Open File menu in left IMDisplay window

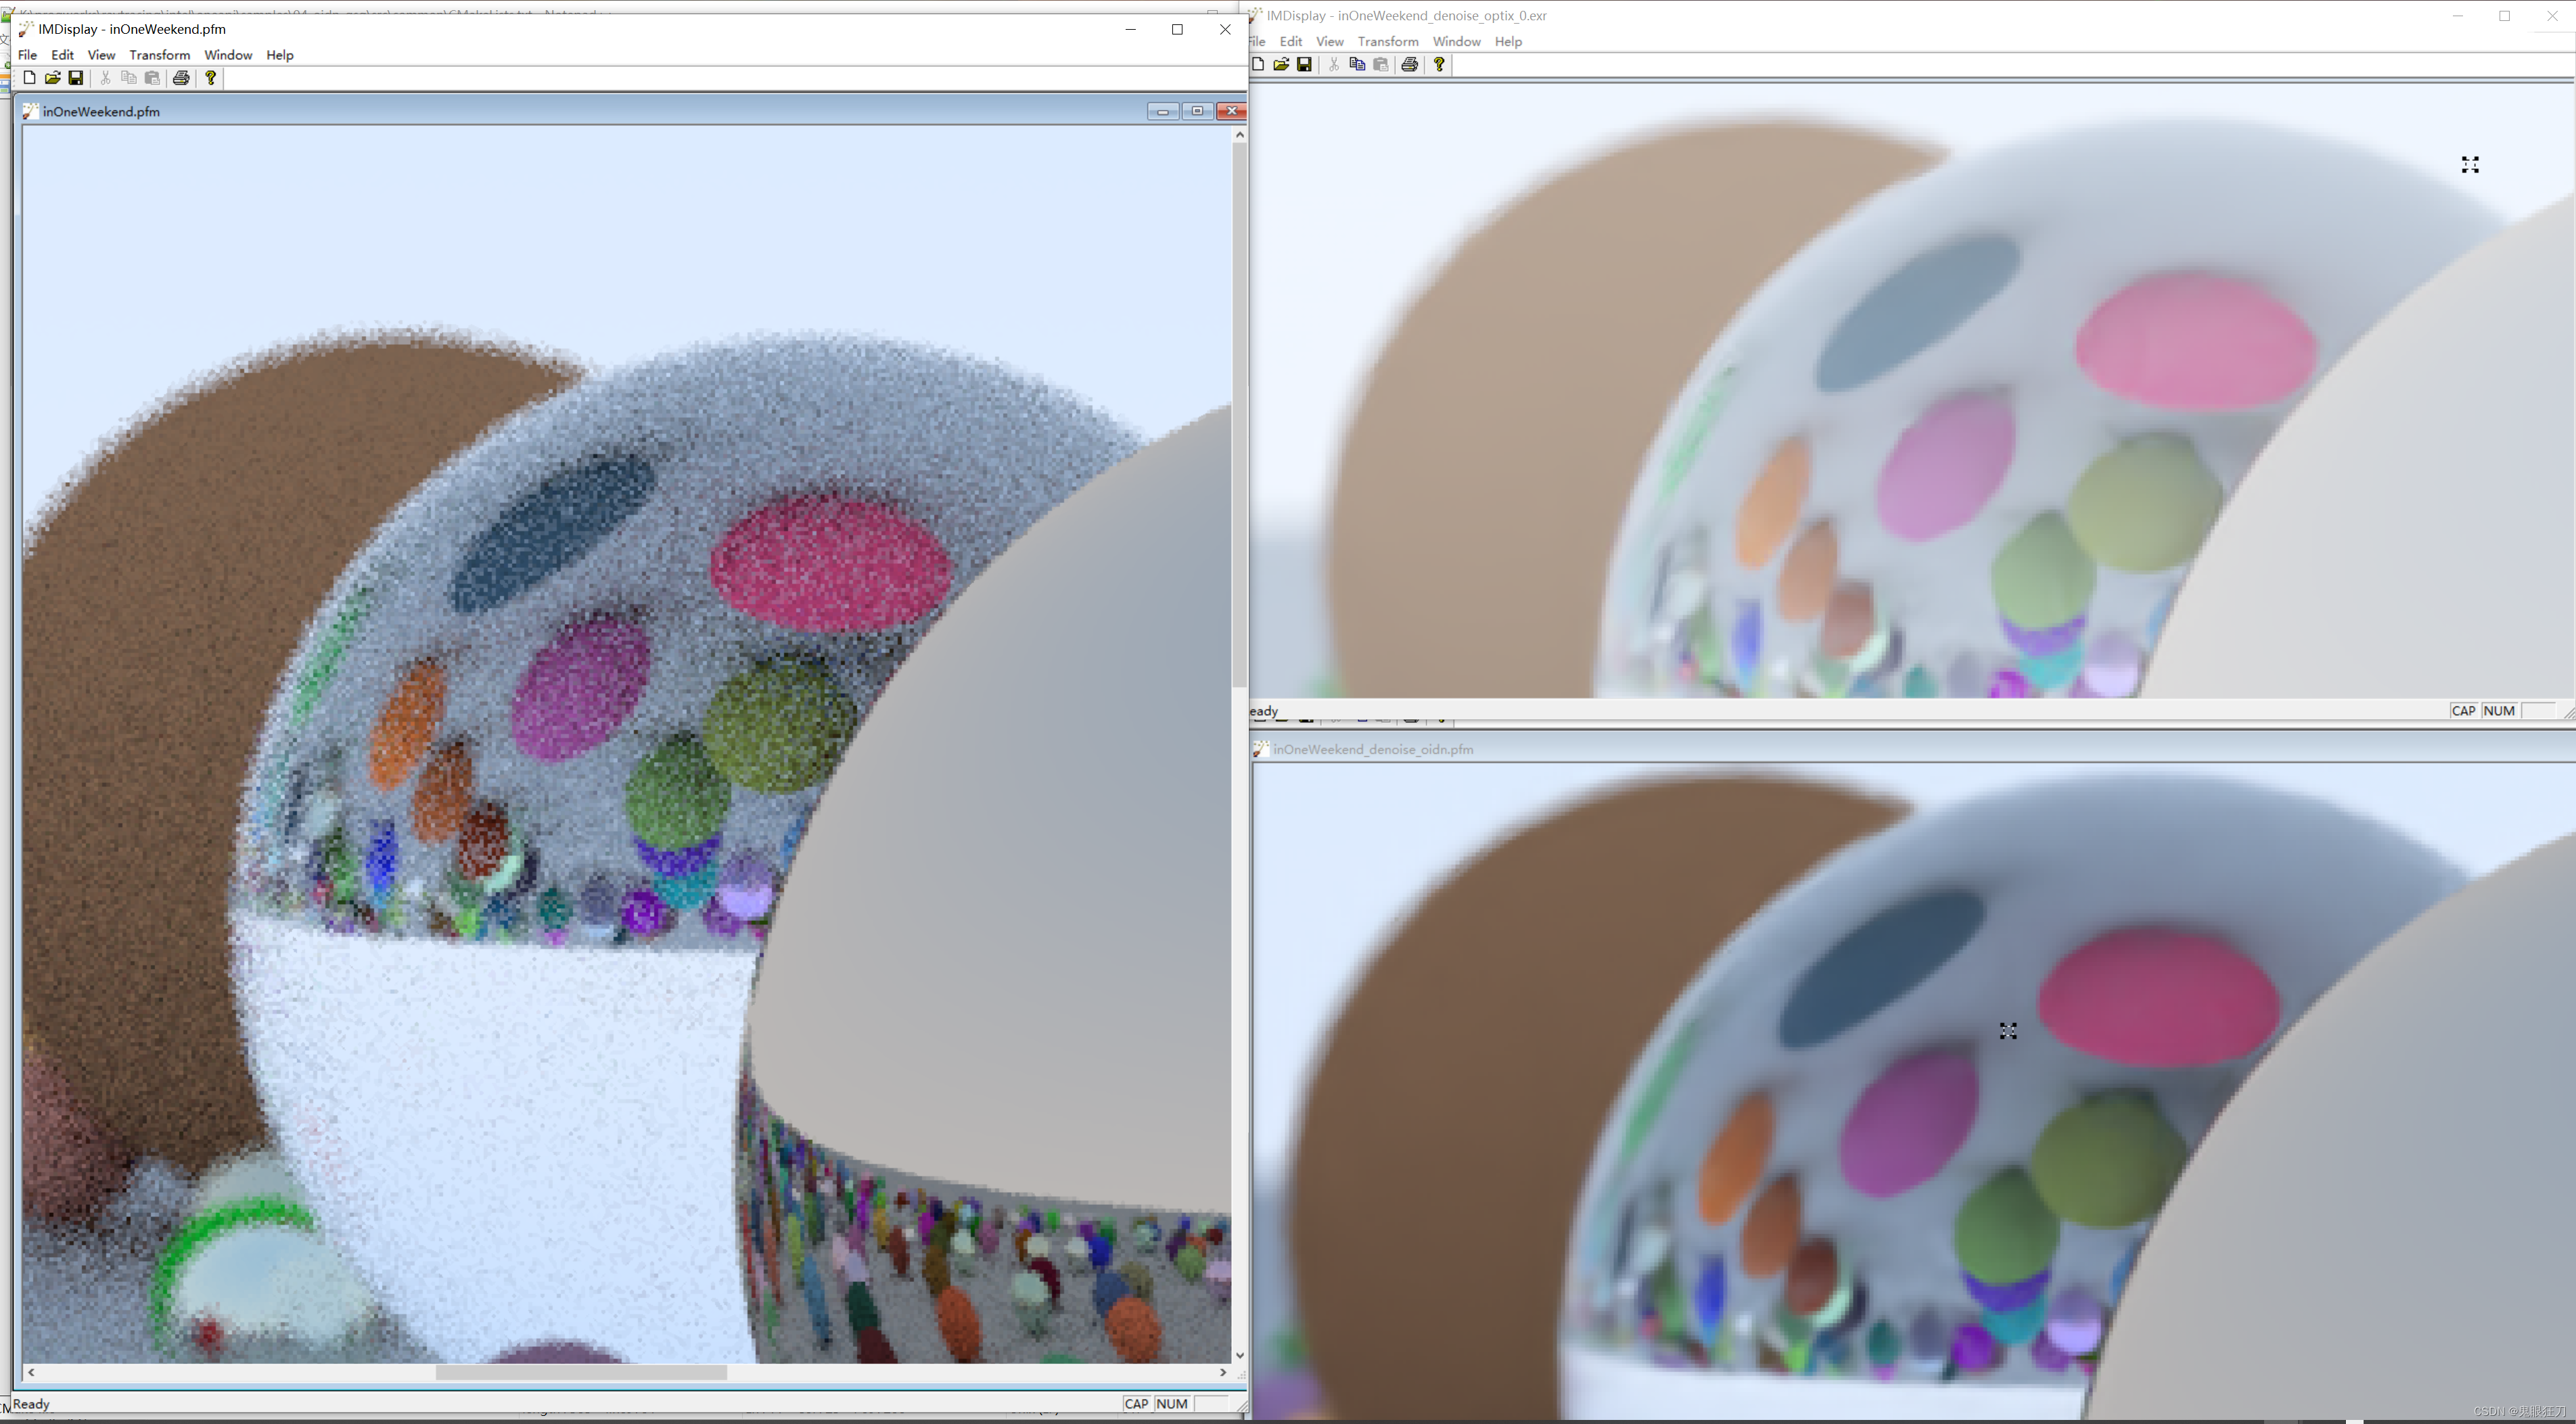pos(27,55)
